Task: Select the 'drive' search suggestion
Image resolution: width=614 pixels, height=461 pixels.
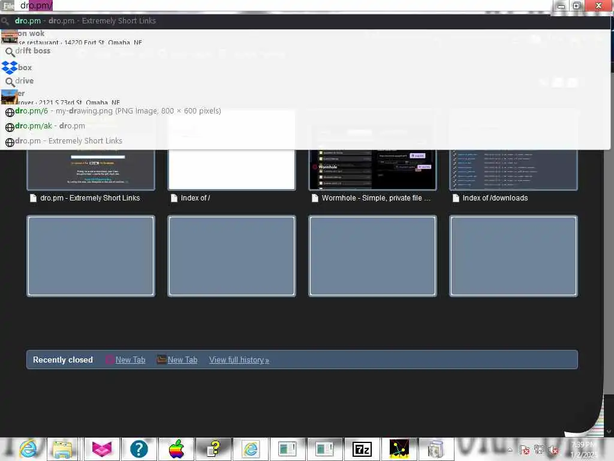Action: tap(305, 81)
